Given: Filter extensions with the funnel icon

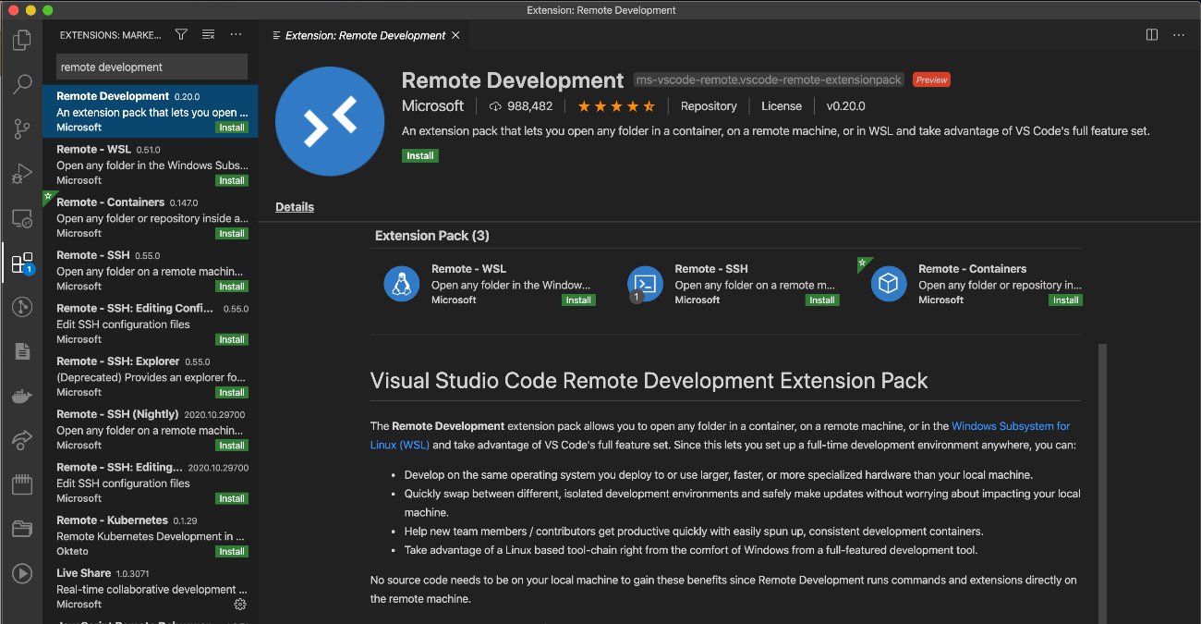Looking at the screenshot, I should (181, 35).
